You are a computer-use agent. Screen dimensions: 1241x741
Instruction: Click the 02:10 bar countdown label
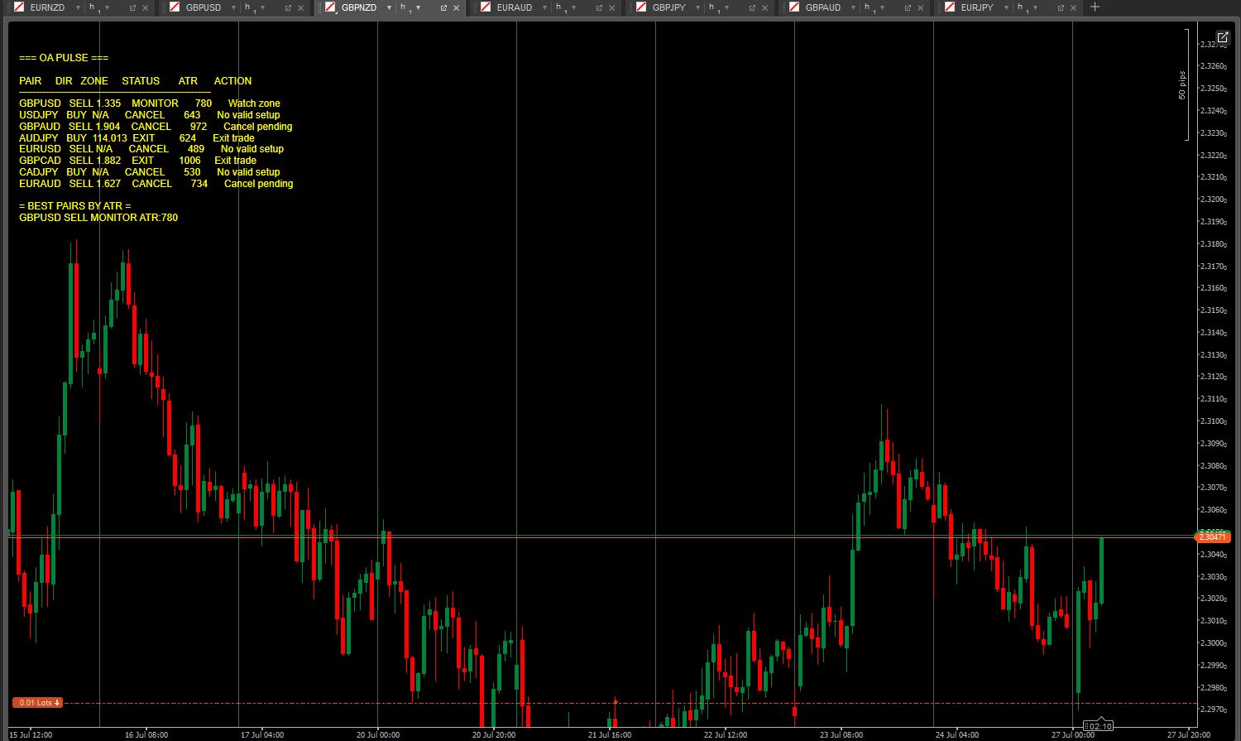pyautogui.click(x=1099, y=726)
